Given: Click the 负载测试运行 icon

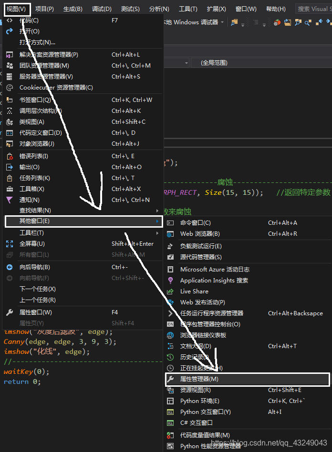Looking at the screenshot, I should [170, 246].
